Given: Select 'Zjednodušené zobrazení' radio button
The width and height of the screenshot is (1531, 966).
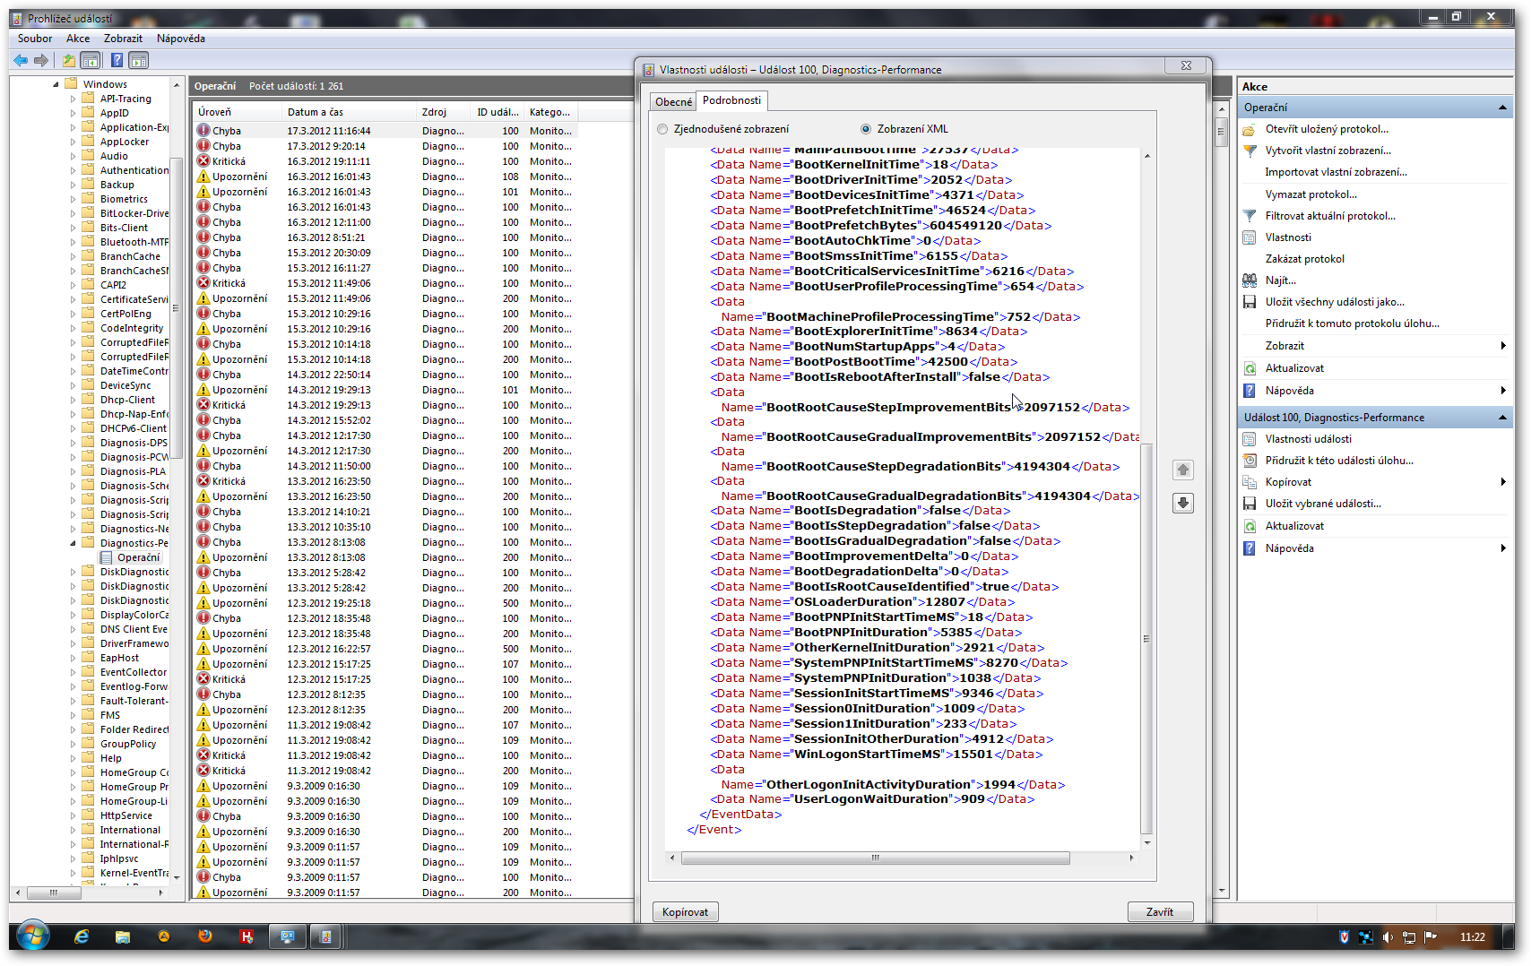Looking at the screenshot, I should (x=662, y=129).
